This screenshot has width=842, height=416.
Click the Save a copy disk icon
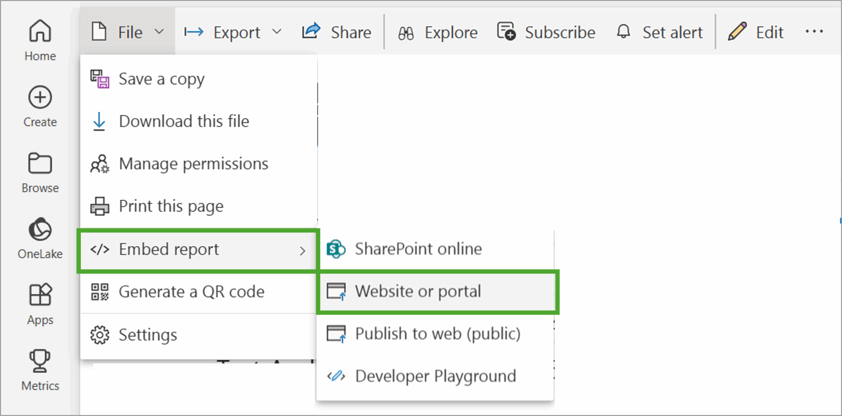coord(100,79)
